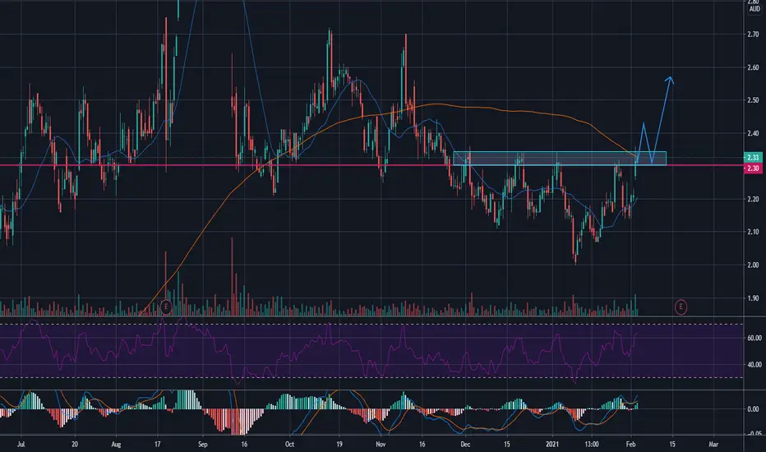Click the 19 date label on time axis
Screen dimensions: 766x452
(x=339, y=445)
